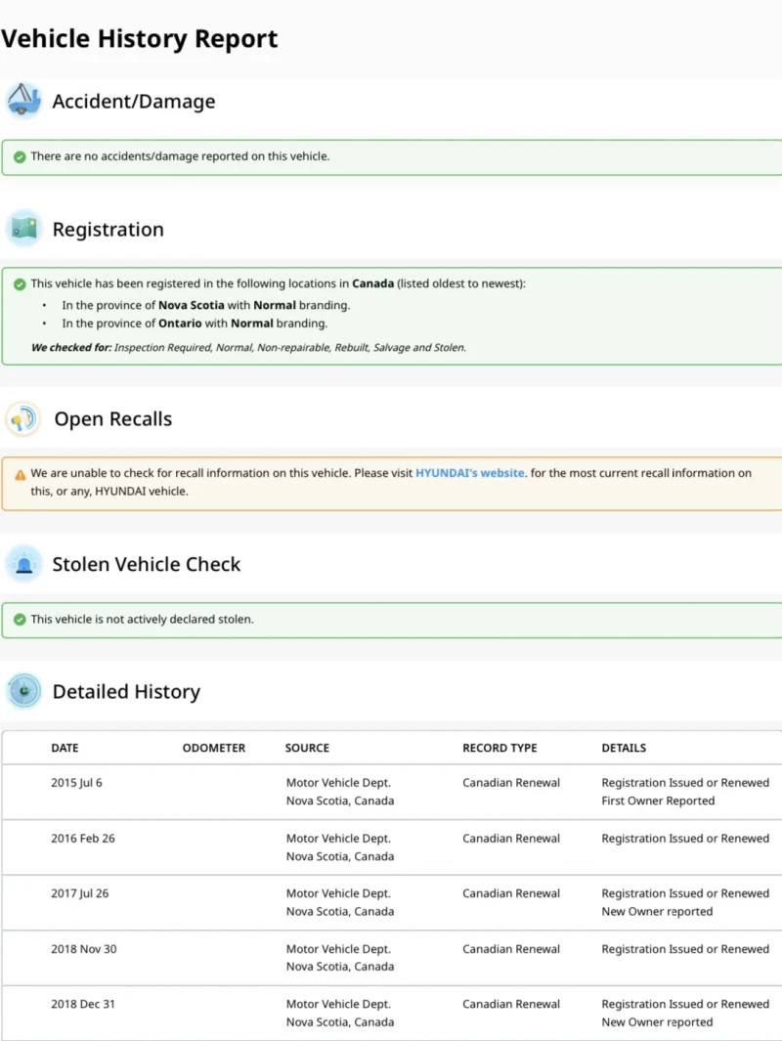Viewport: 782px width, 1041px height.
Task: Click the SOURCE column header
Action: [307, 748]
